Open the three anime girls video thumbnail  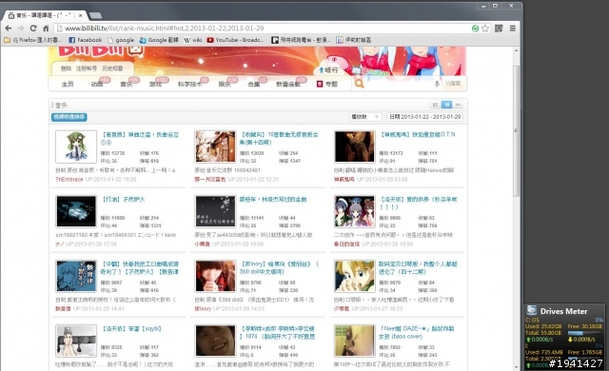(355, 211)
